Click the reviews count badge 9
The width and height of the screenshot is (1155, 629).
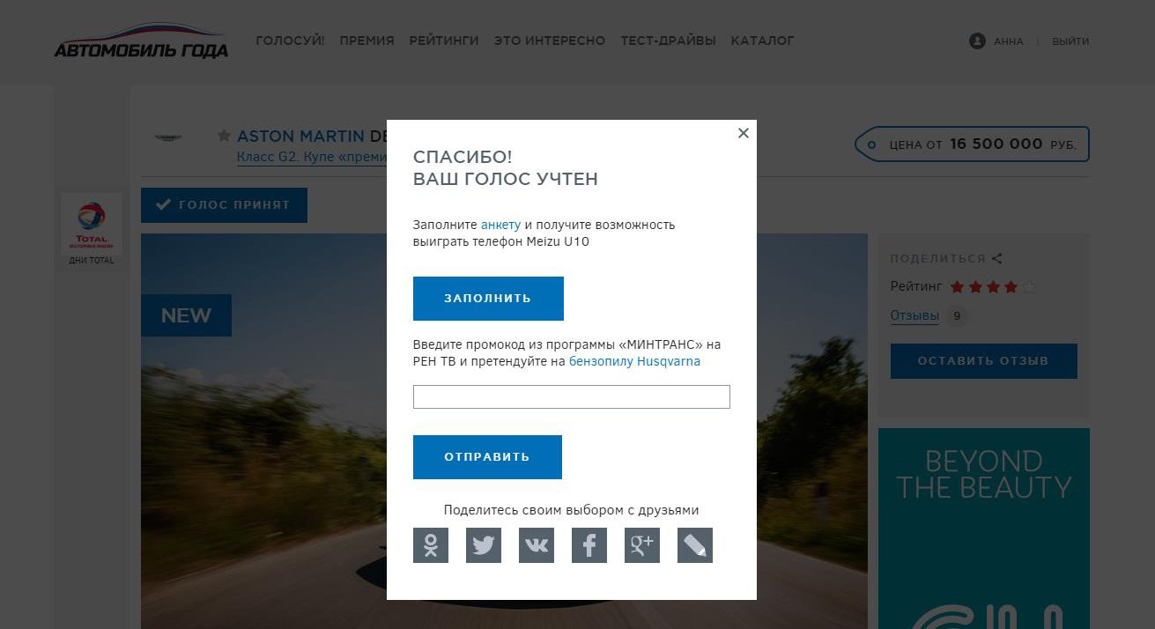[x=957, y=315]
